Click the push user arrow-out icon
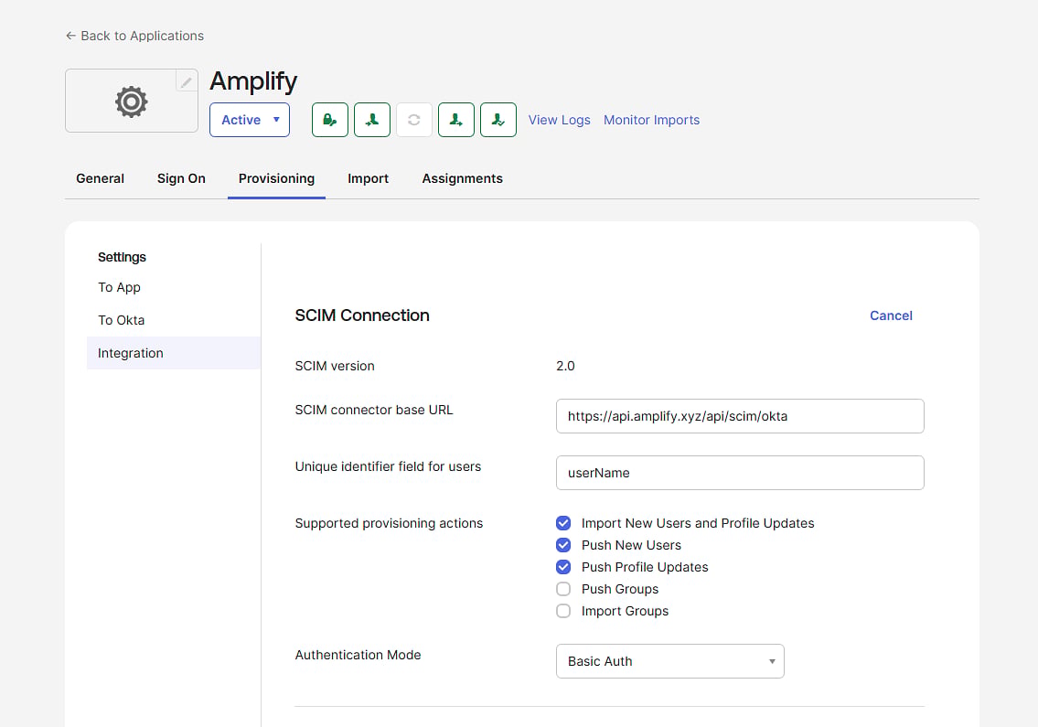 click(x=456, y=120)
